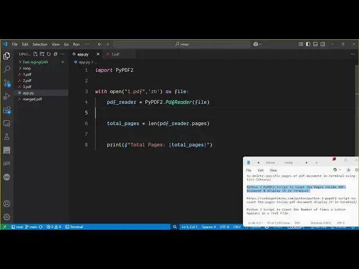Image resolution: width=359 pixels, height=269 pixels.
Task: Click Copilot icon in the Notepad toolbar
Action: coord(335,170)
